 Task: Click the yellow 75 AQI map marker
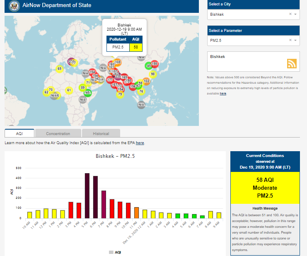pos(120,94)
